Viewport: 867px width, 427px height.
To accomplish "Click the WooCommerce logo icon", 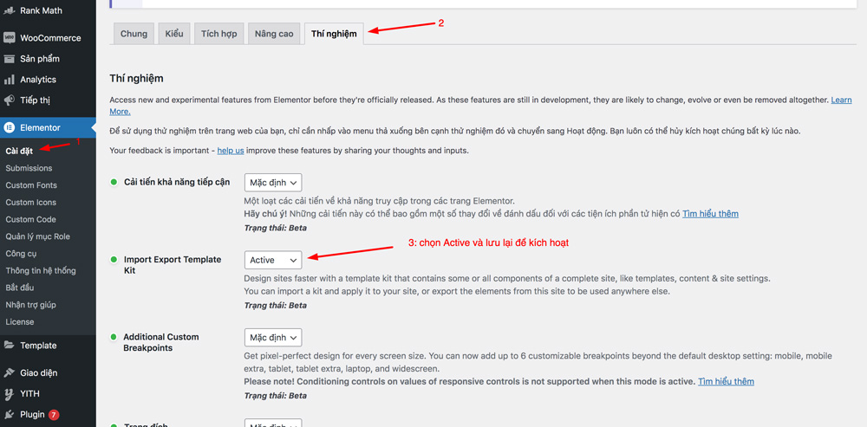I will 9,37.
